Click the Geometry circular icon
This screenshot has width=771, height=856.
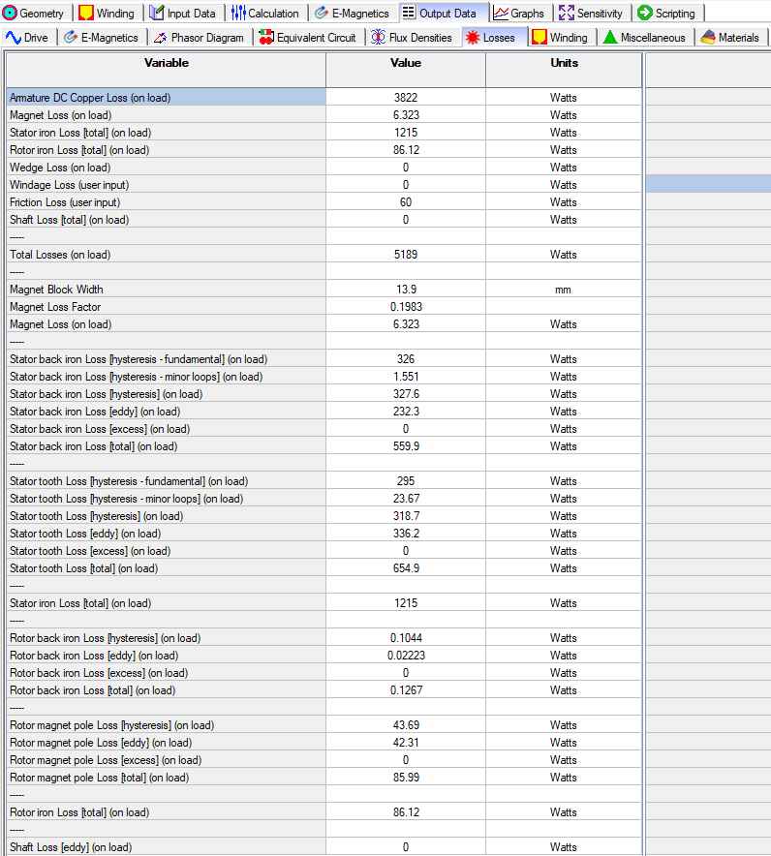(10, 13)
